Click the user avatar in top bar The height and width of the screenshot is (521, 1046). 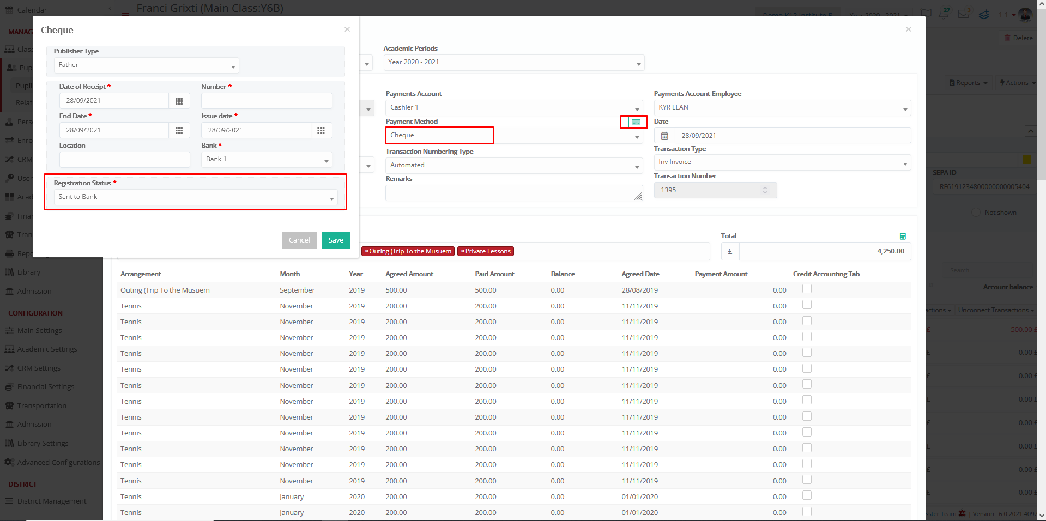(x=1025, y=14)
